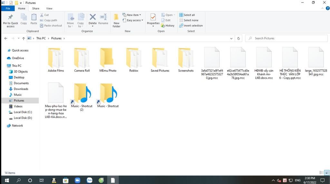Click the Cut scissors command
This screenshot has height=184, width=330.
[44, 15]
